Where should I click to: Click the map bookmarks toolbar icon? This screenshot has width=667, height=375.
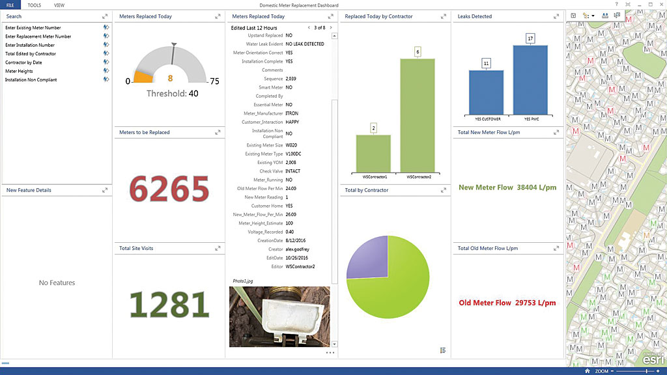[x=573, y=16]
